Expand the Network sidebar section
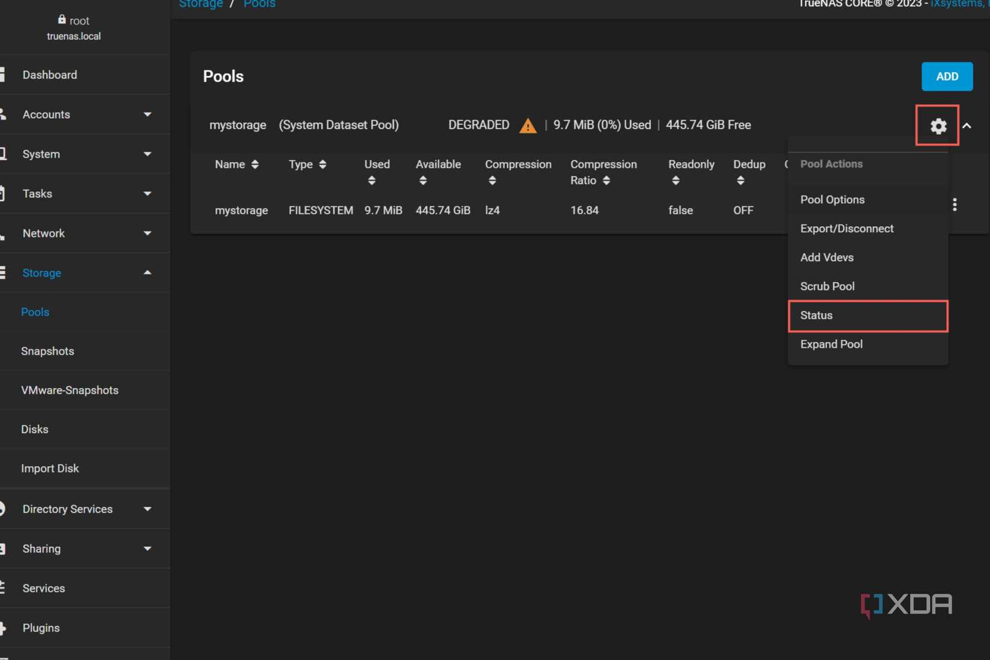 pyautogui.click(x=85, y=233)
